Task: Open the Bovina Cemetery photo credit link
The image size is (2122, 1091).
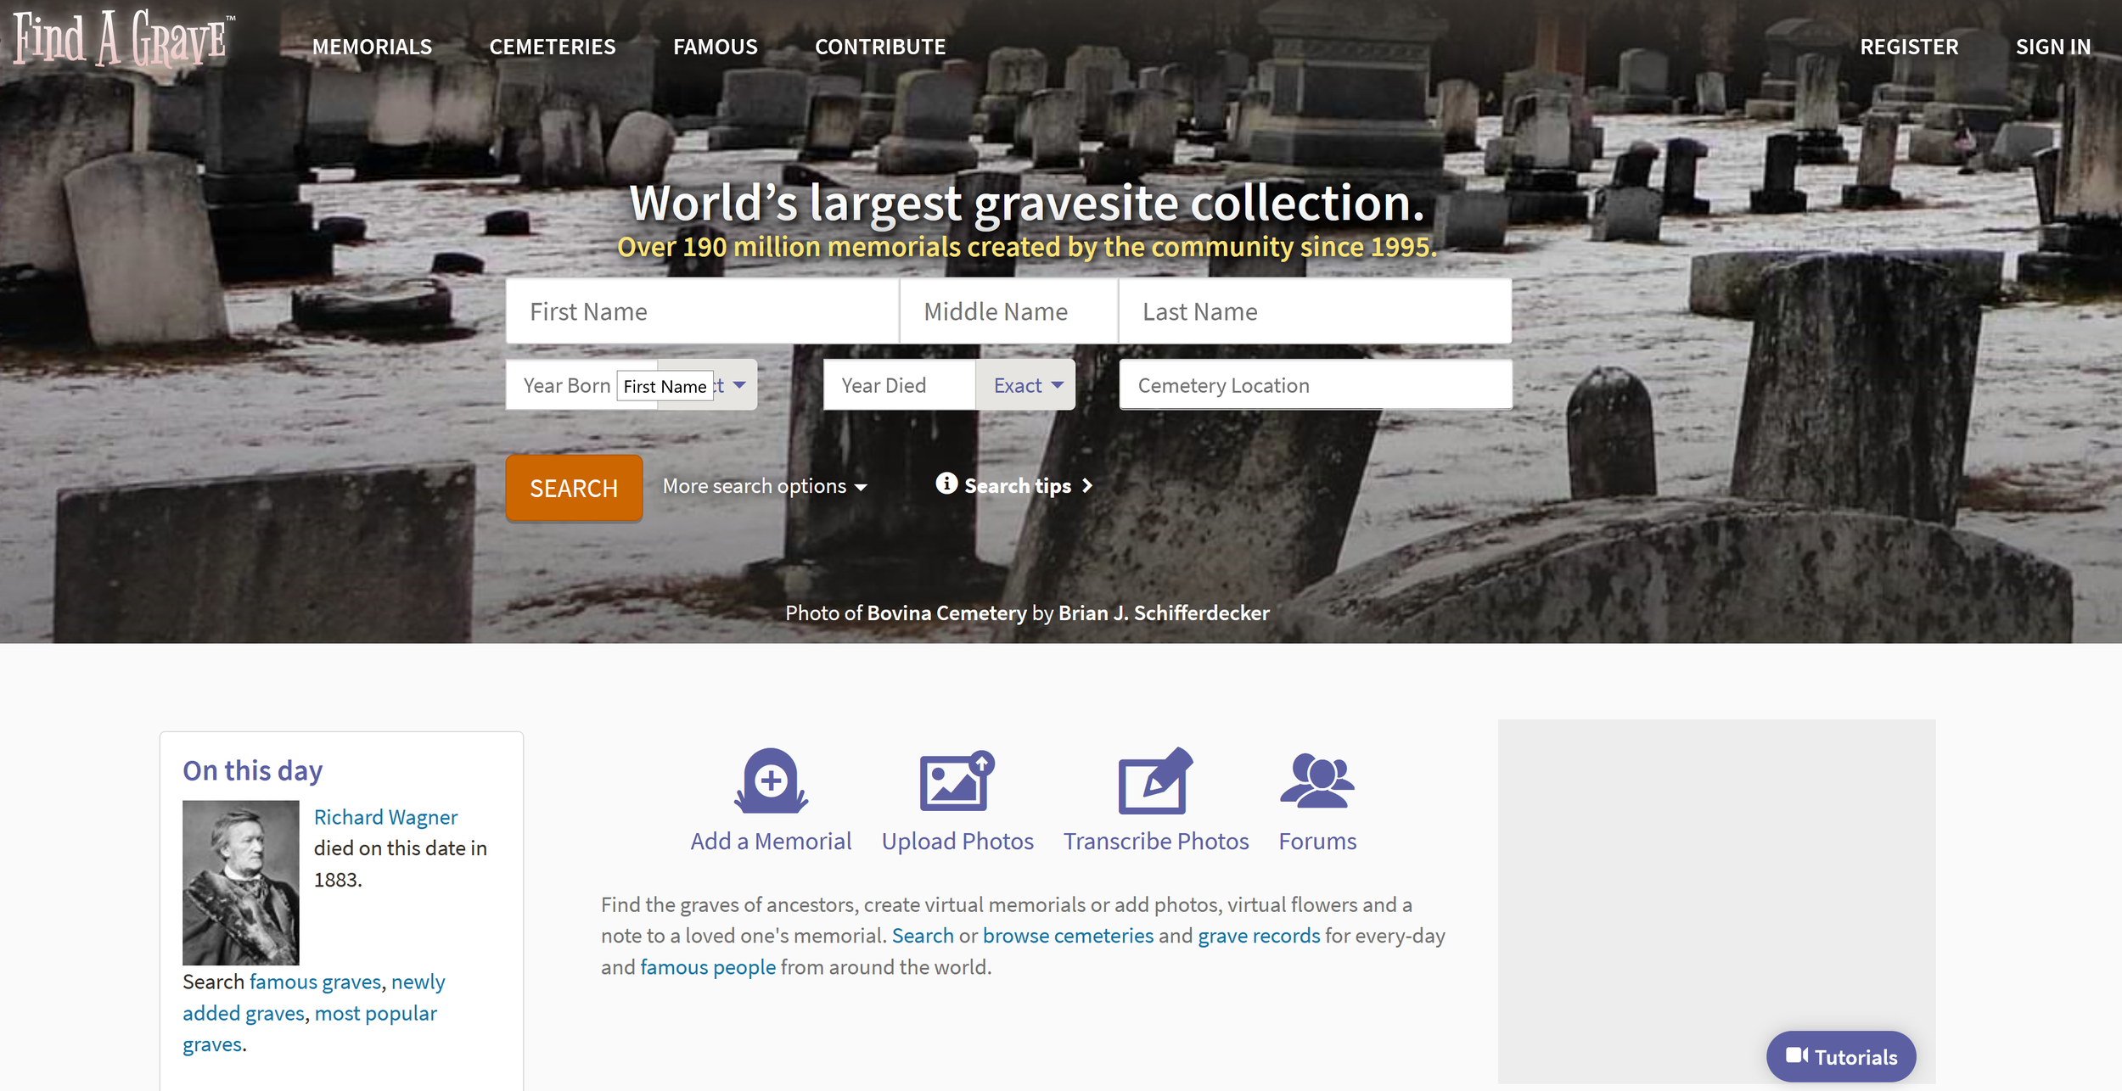Action: tap(946, 613)
